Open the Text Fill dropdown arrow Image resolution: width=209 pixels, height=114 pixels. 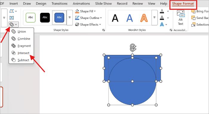click(x=168, y=11)
